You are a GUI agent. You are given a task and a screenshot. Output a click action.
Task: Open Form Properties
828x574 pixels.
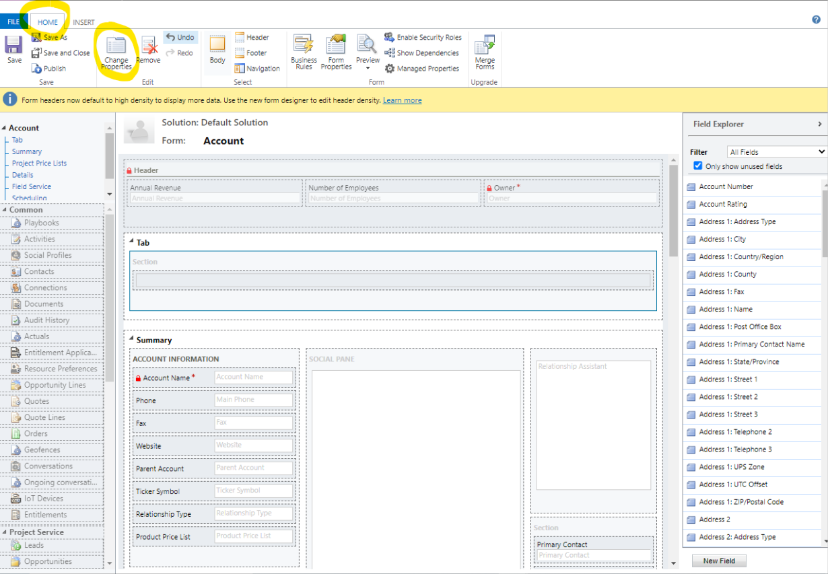[335, 52]
